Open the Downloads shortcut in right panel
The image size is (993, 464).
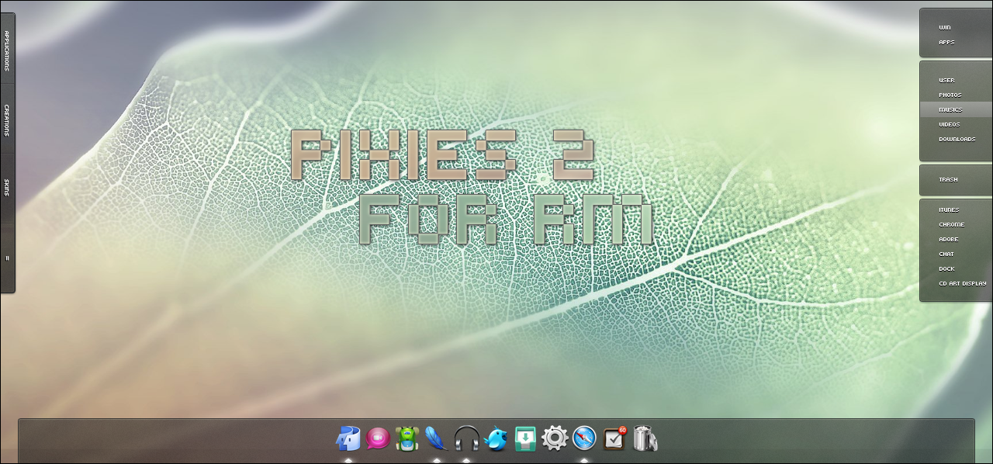[x=957, y=139]
